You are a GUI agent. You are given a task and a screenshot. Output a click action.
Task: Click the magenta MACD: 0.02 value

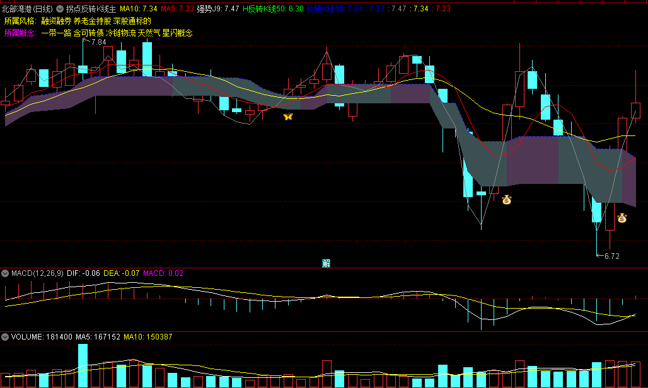click(163, 273)
